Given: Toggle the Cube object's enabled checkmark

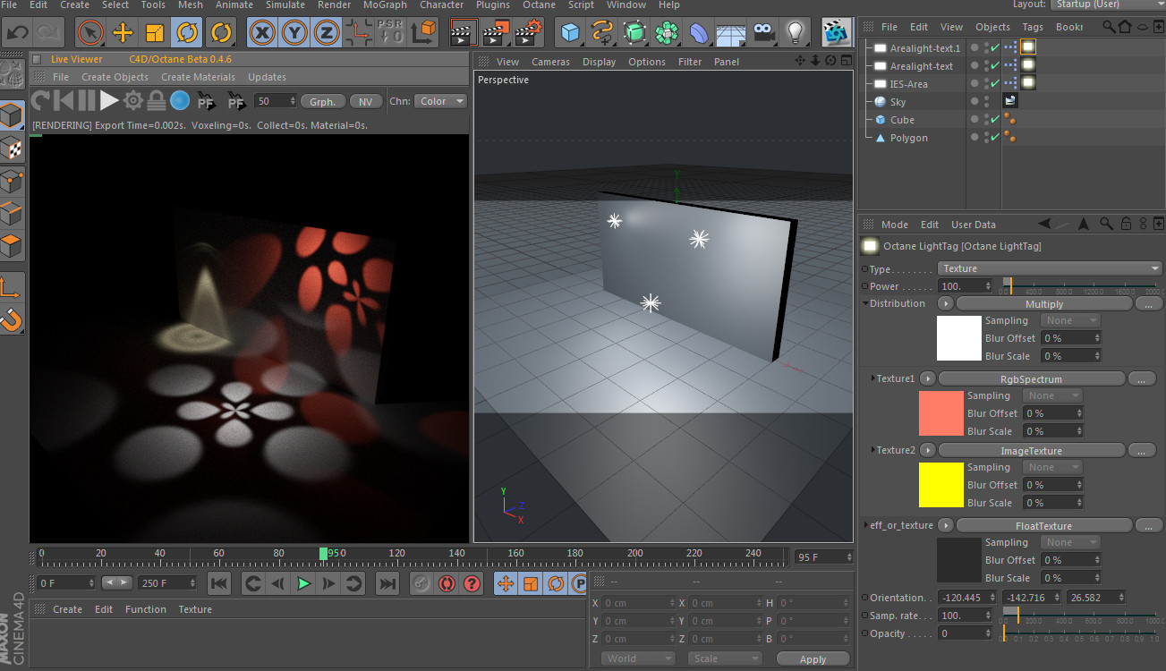Looking at the screenshot, I should (x=995, y=120).
